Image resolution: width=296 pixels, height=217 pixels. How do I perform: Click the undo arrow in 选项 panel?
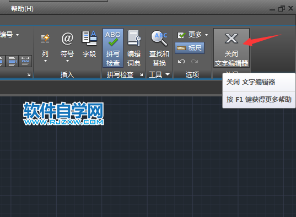[181, 61]
